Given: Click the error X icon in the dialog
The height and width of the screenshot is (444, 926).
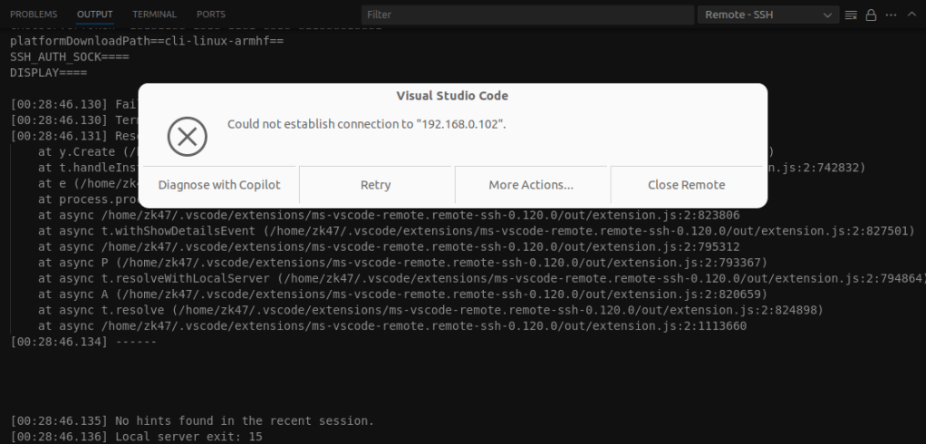Looking at the screenshot, I should pos(188,137).
